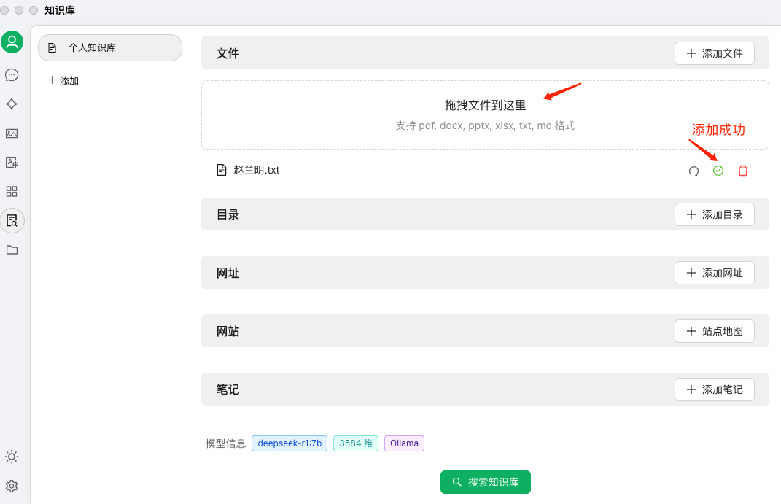Open the settings gear icon
The width and height of the screenshot is (781, 504).
[12, 486]
